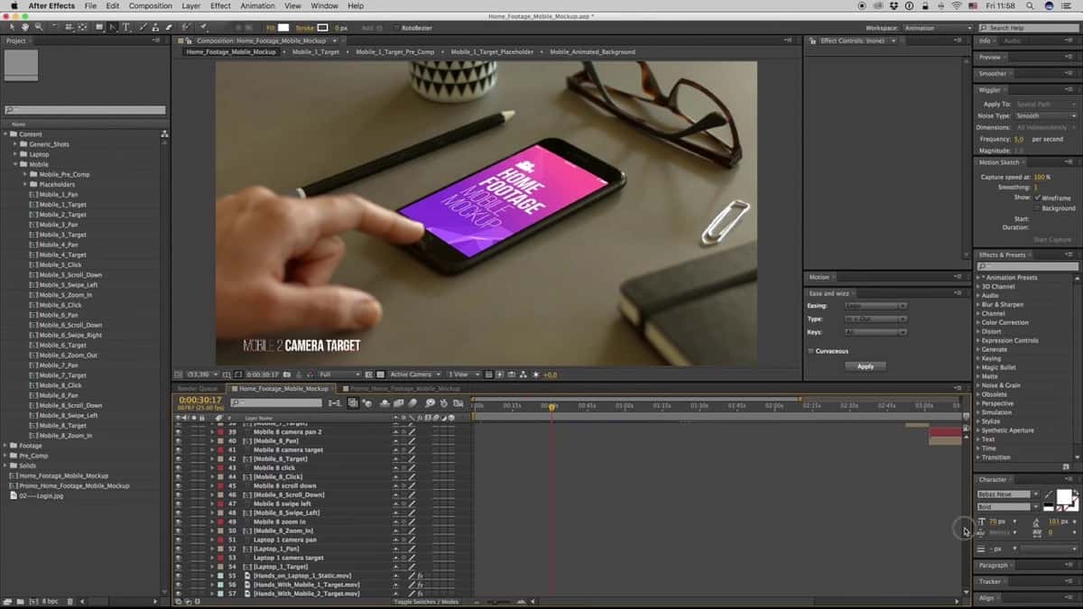The image size is (1083, 609).
Task: Open the Full resolution dropdown
Action: pyautogui.click(x=339, y=374)
